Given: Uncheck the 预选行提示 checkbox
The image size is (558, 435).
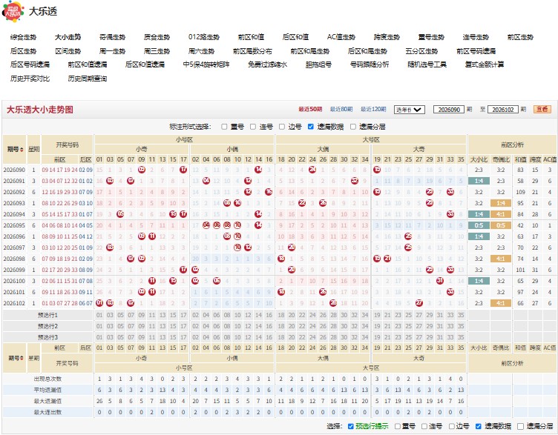Looking at the screenshot, I should pyautogui.click(x=350, y=426).
